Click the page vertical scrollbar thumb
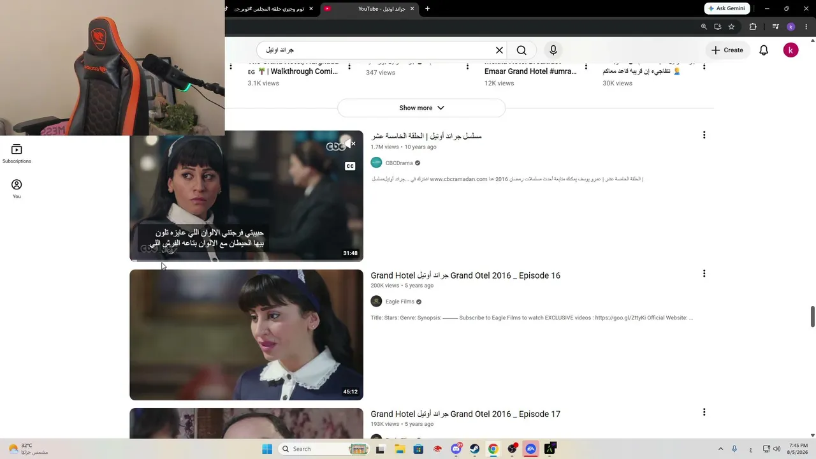The image size is (816, 459). tap(813, 317)
